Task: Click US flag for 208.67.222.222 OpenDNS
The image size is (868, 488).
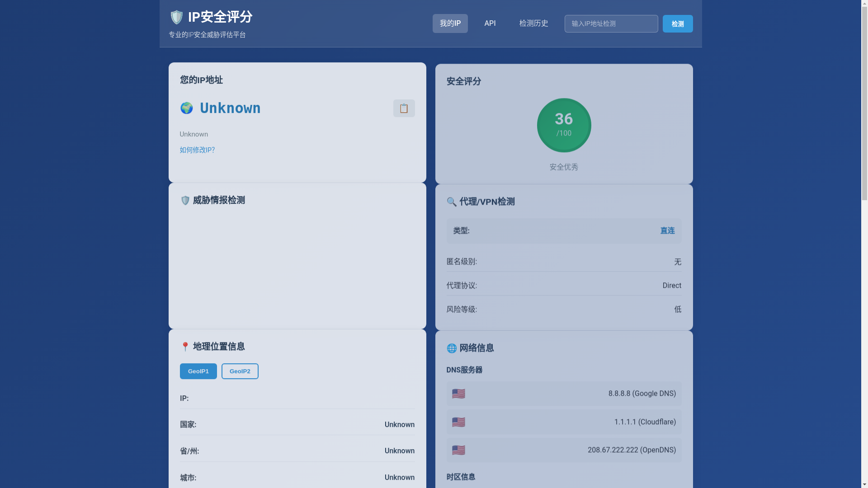Action: coord(458,450)
